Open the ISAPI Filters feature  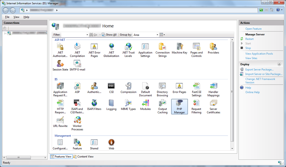(x=94, y=105)
